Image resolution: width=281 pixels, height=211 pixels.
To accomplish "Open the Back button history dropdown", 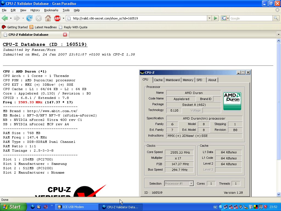I will tap(11, 18).
